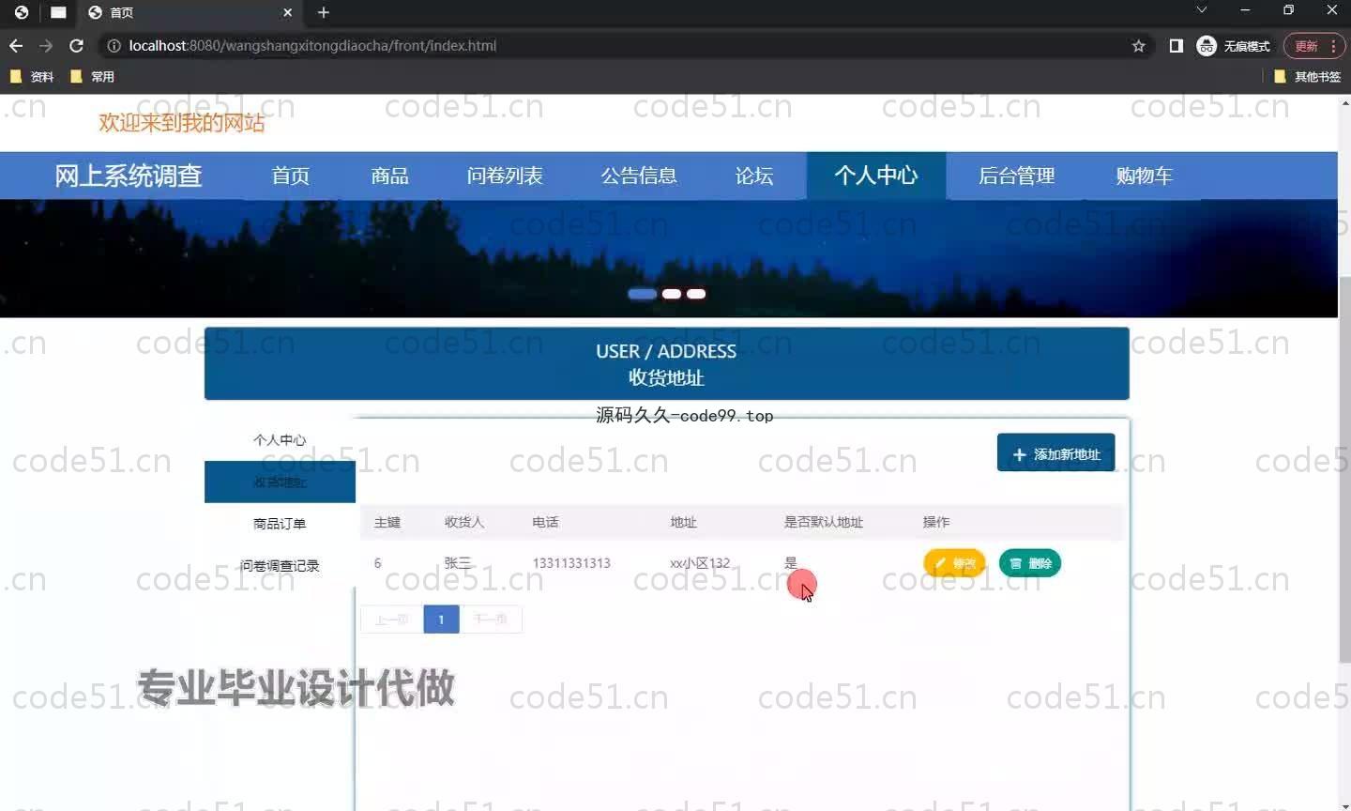
Task: Select the third carousel indicator dot
Action: pyautogui.click(x=696, y=294)
